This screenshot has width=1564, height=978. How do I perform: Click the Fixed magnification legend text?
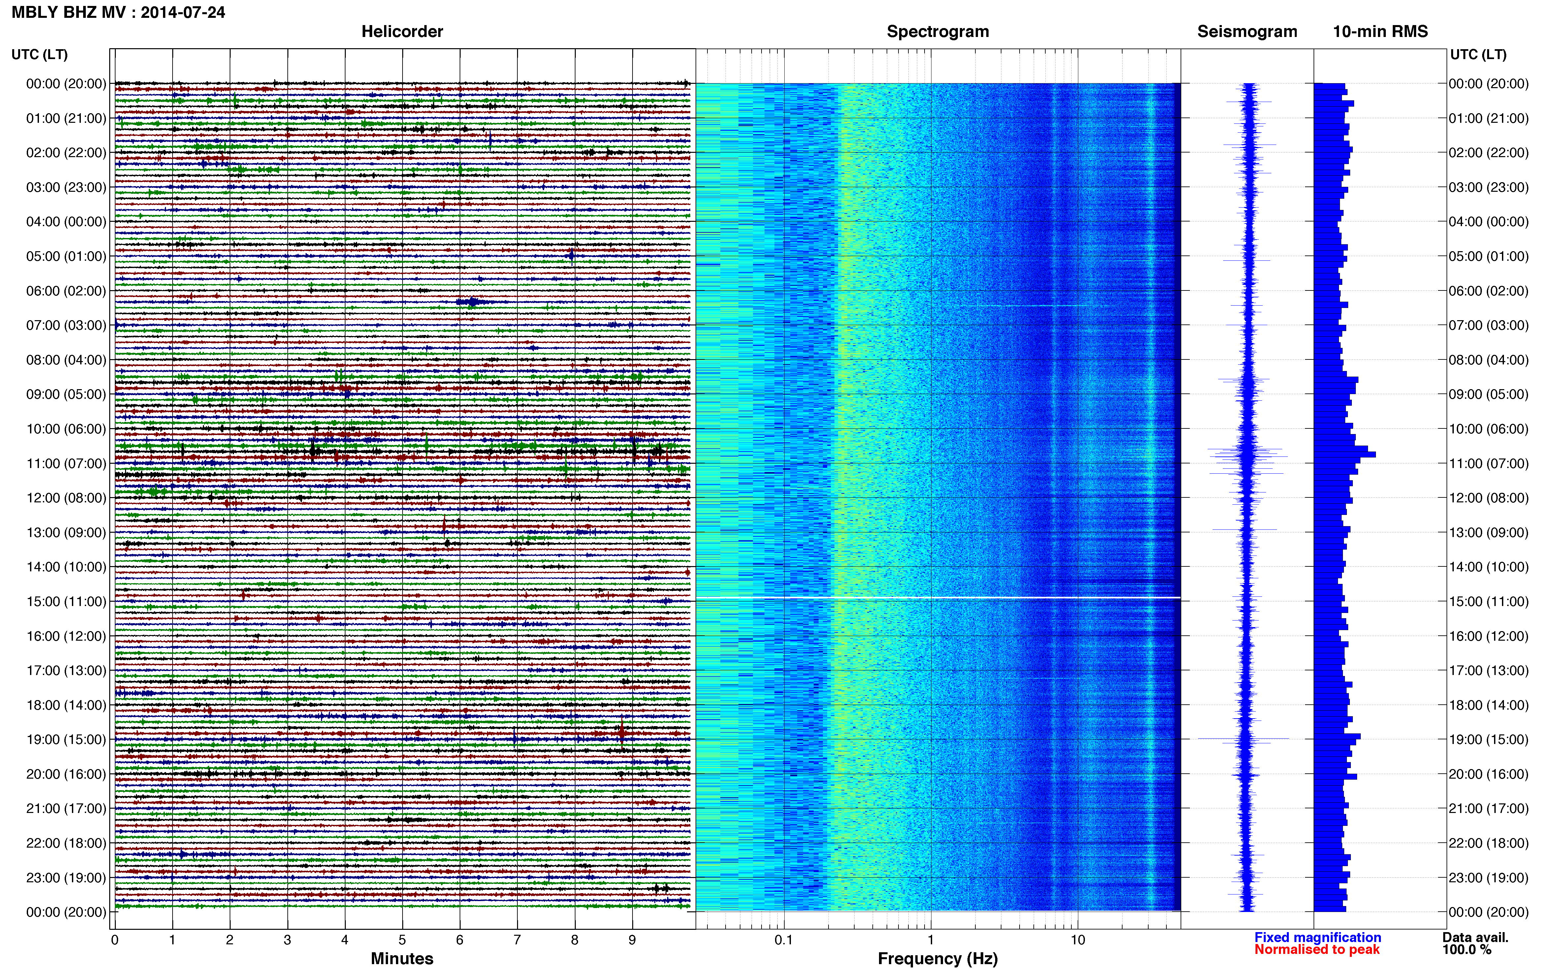point(1318,937)
